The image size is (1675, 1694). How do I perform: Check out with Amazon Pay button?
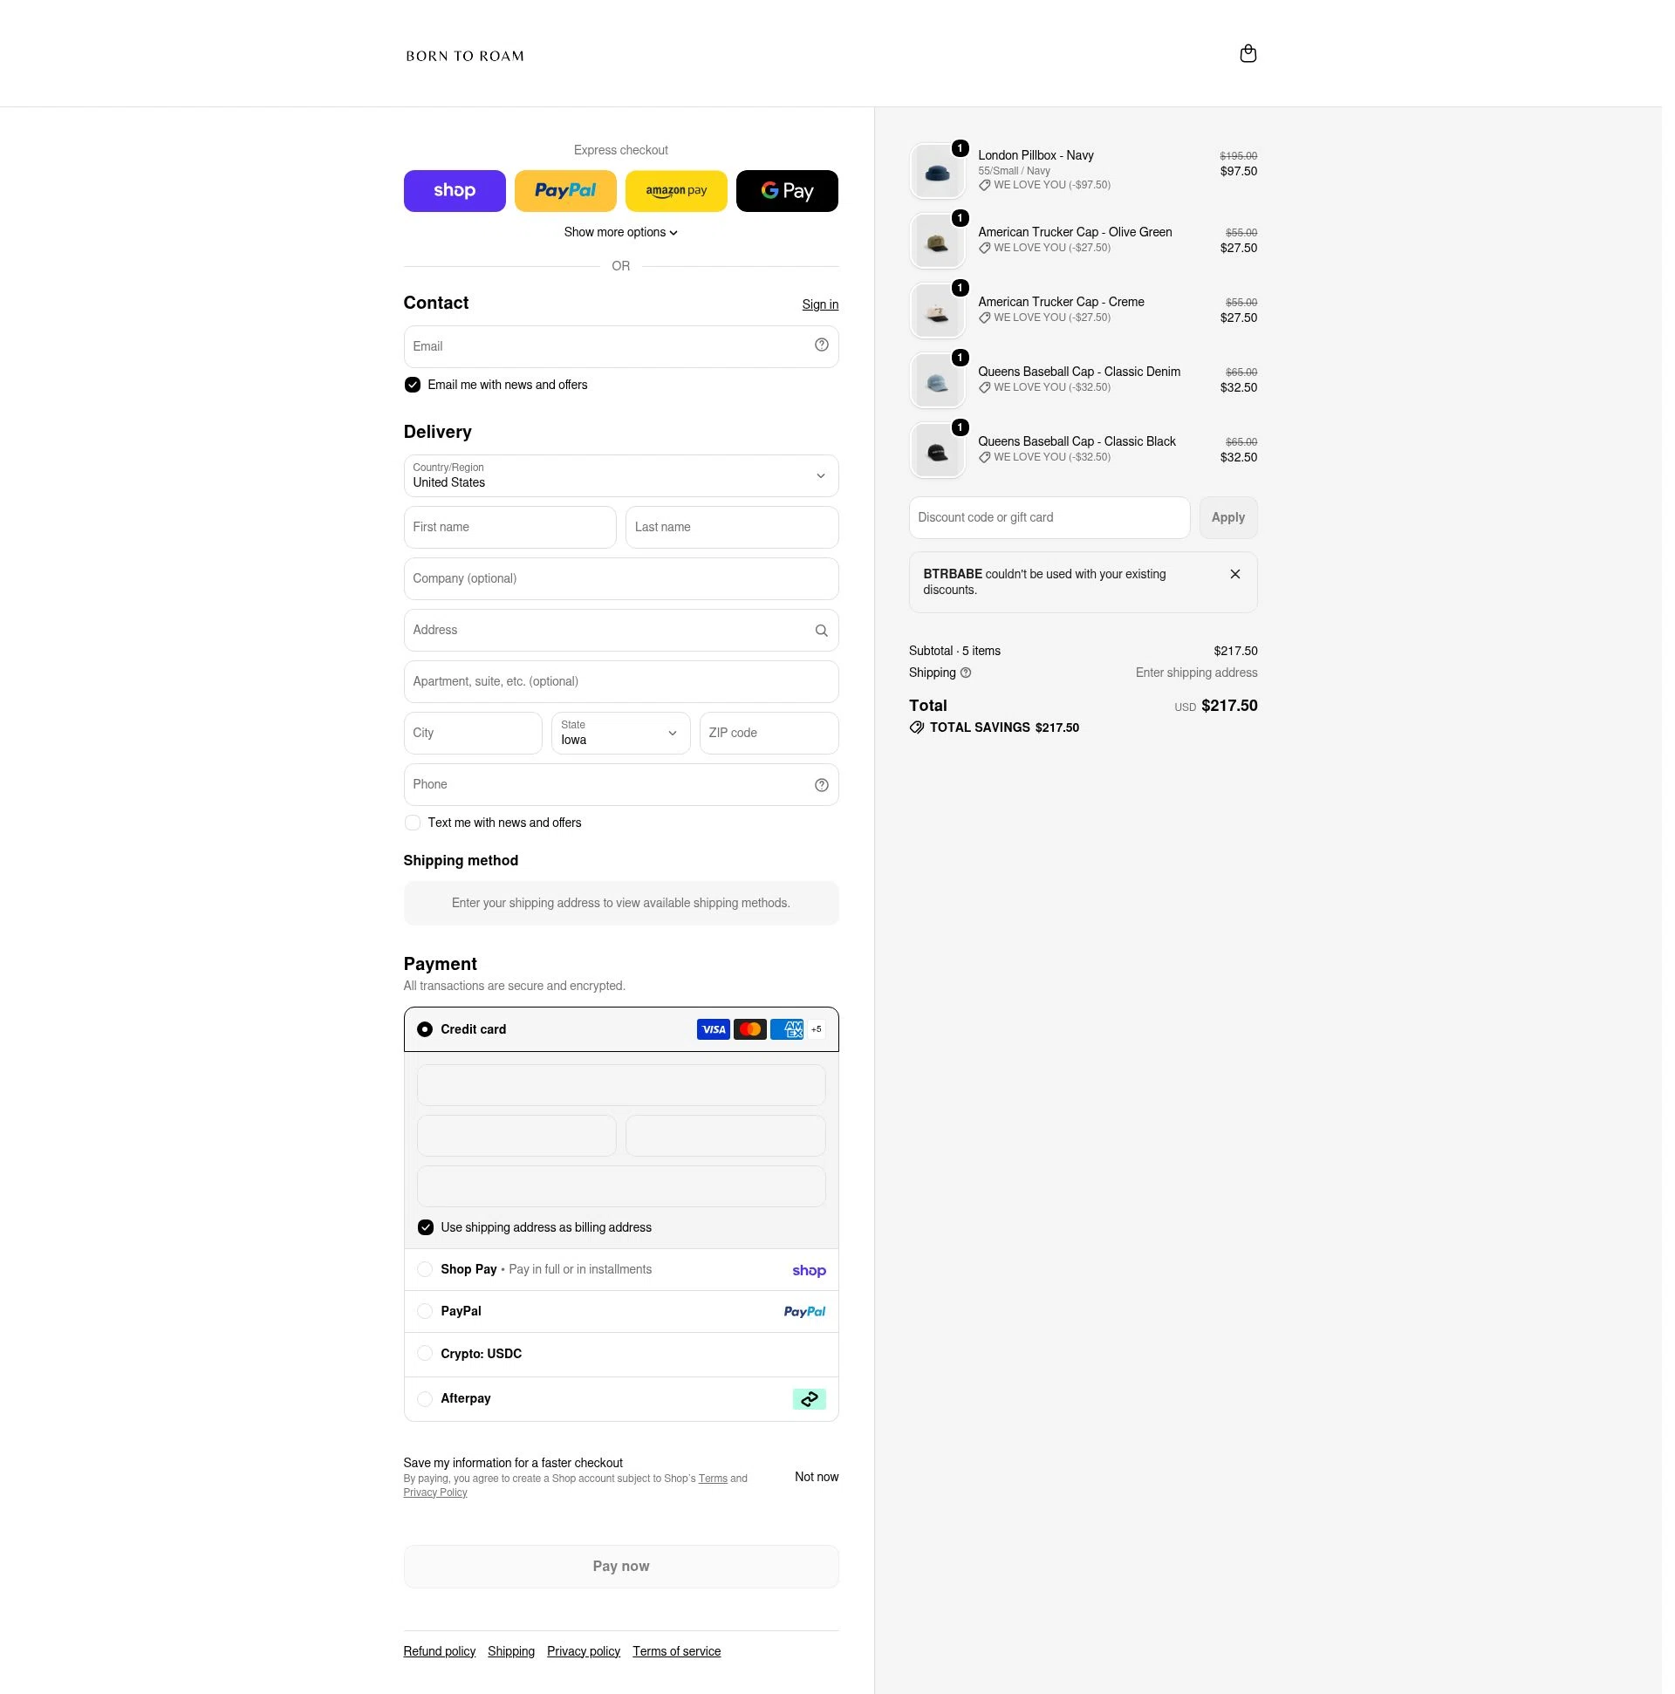click(676, 191)
